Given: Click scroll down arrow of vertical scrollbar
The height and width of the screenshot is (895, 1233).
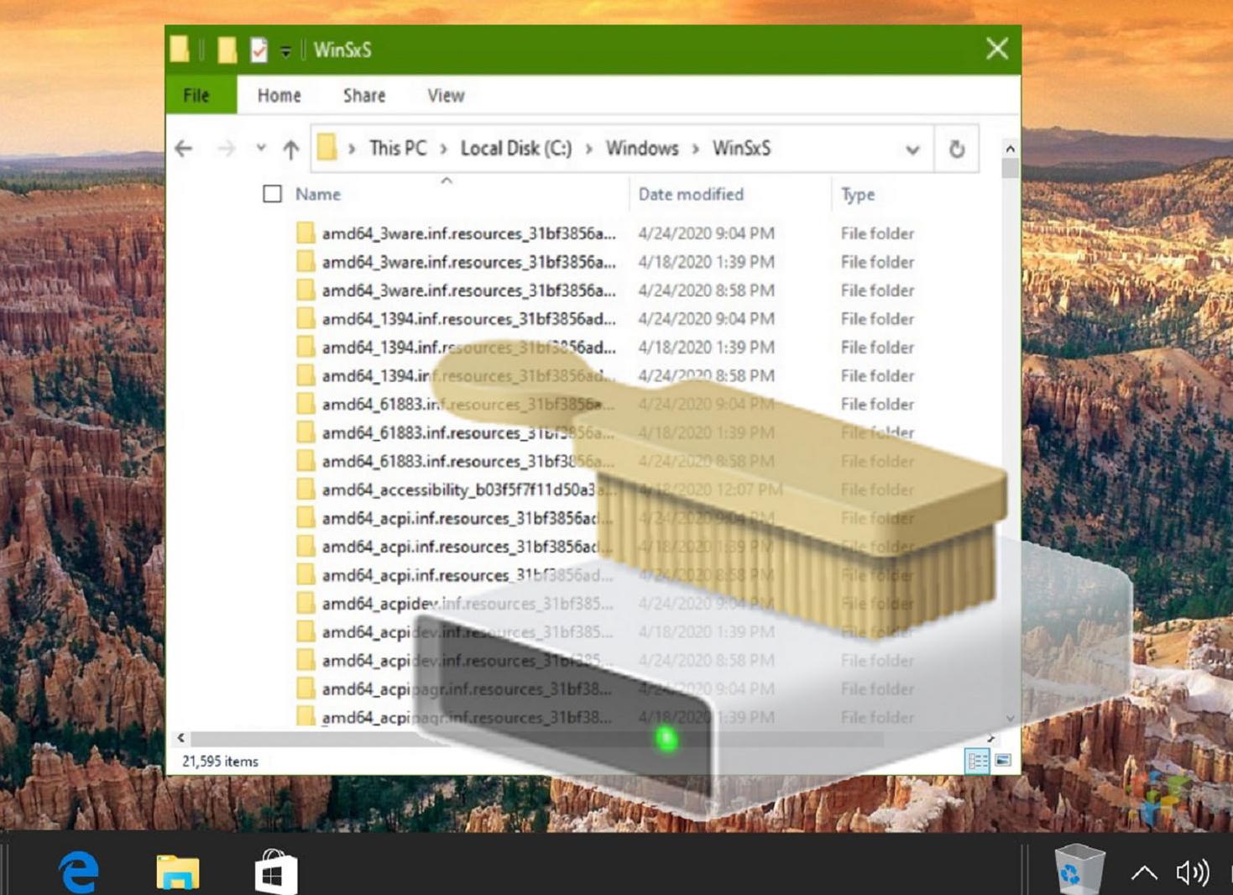Looking at the screenshot, I should pyautogui.click(x=1010, y=718).
